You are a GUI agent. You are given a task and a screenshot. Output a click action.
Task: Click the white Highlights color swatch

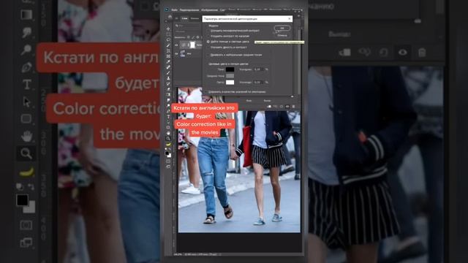point(230,83)
